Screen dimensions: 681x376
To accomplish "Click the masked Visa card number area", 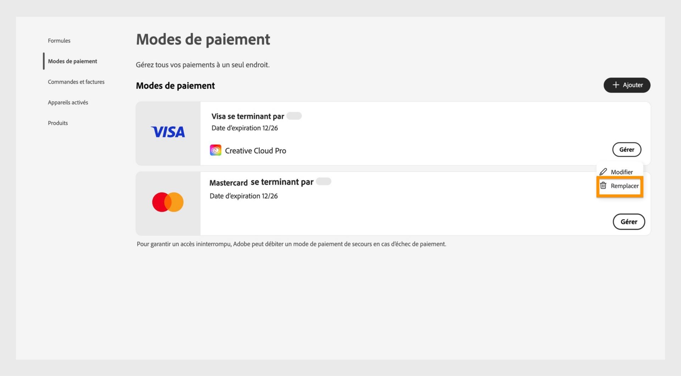I will click(x=294, y=116).
